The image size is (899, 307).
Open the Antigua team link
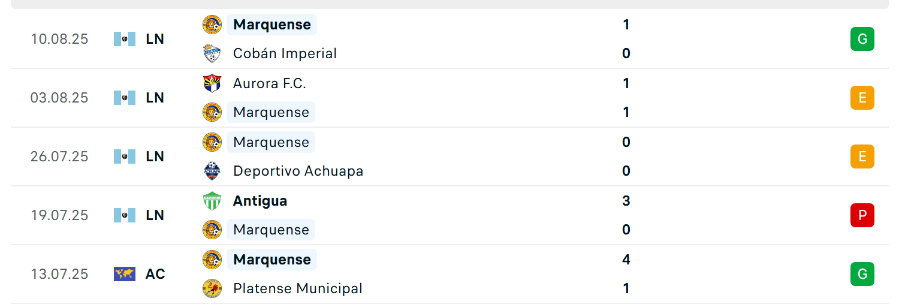(x=260, y=201)
